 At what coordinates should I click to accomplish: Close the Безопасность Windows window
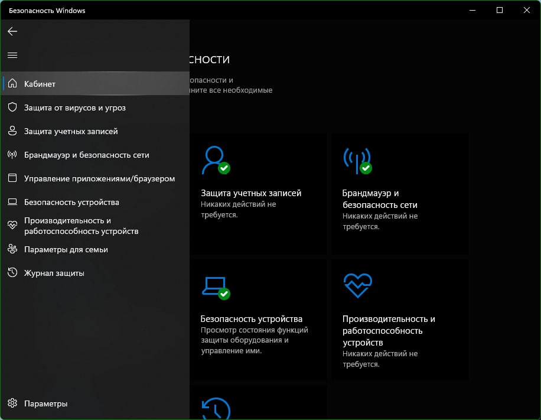(x=526, y=11)
